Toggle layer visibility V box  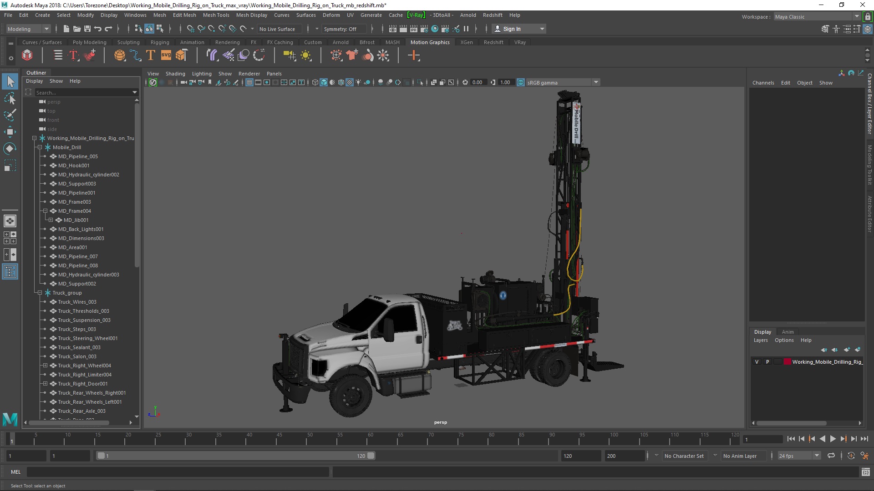point(757,362)
